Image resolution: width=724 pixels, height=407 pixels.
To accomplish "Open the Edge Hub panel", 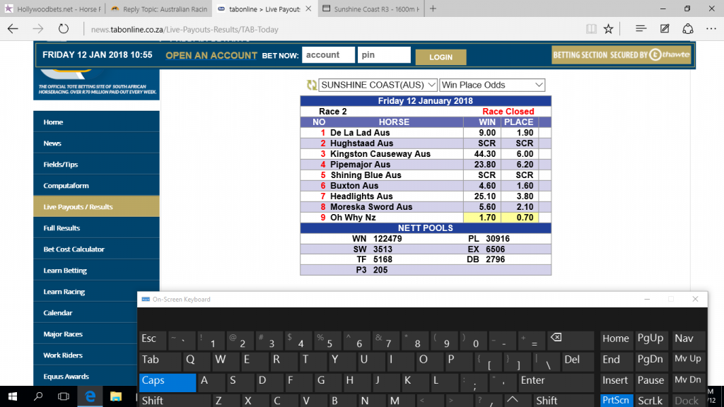I will click(641, 29).
